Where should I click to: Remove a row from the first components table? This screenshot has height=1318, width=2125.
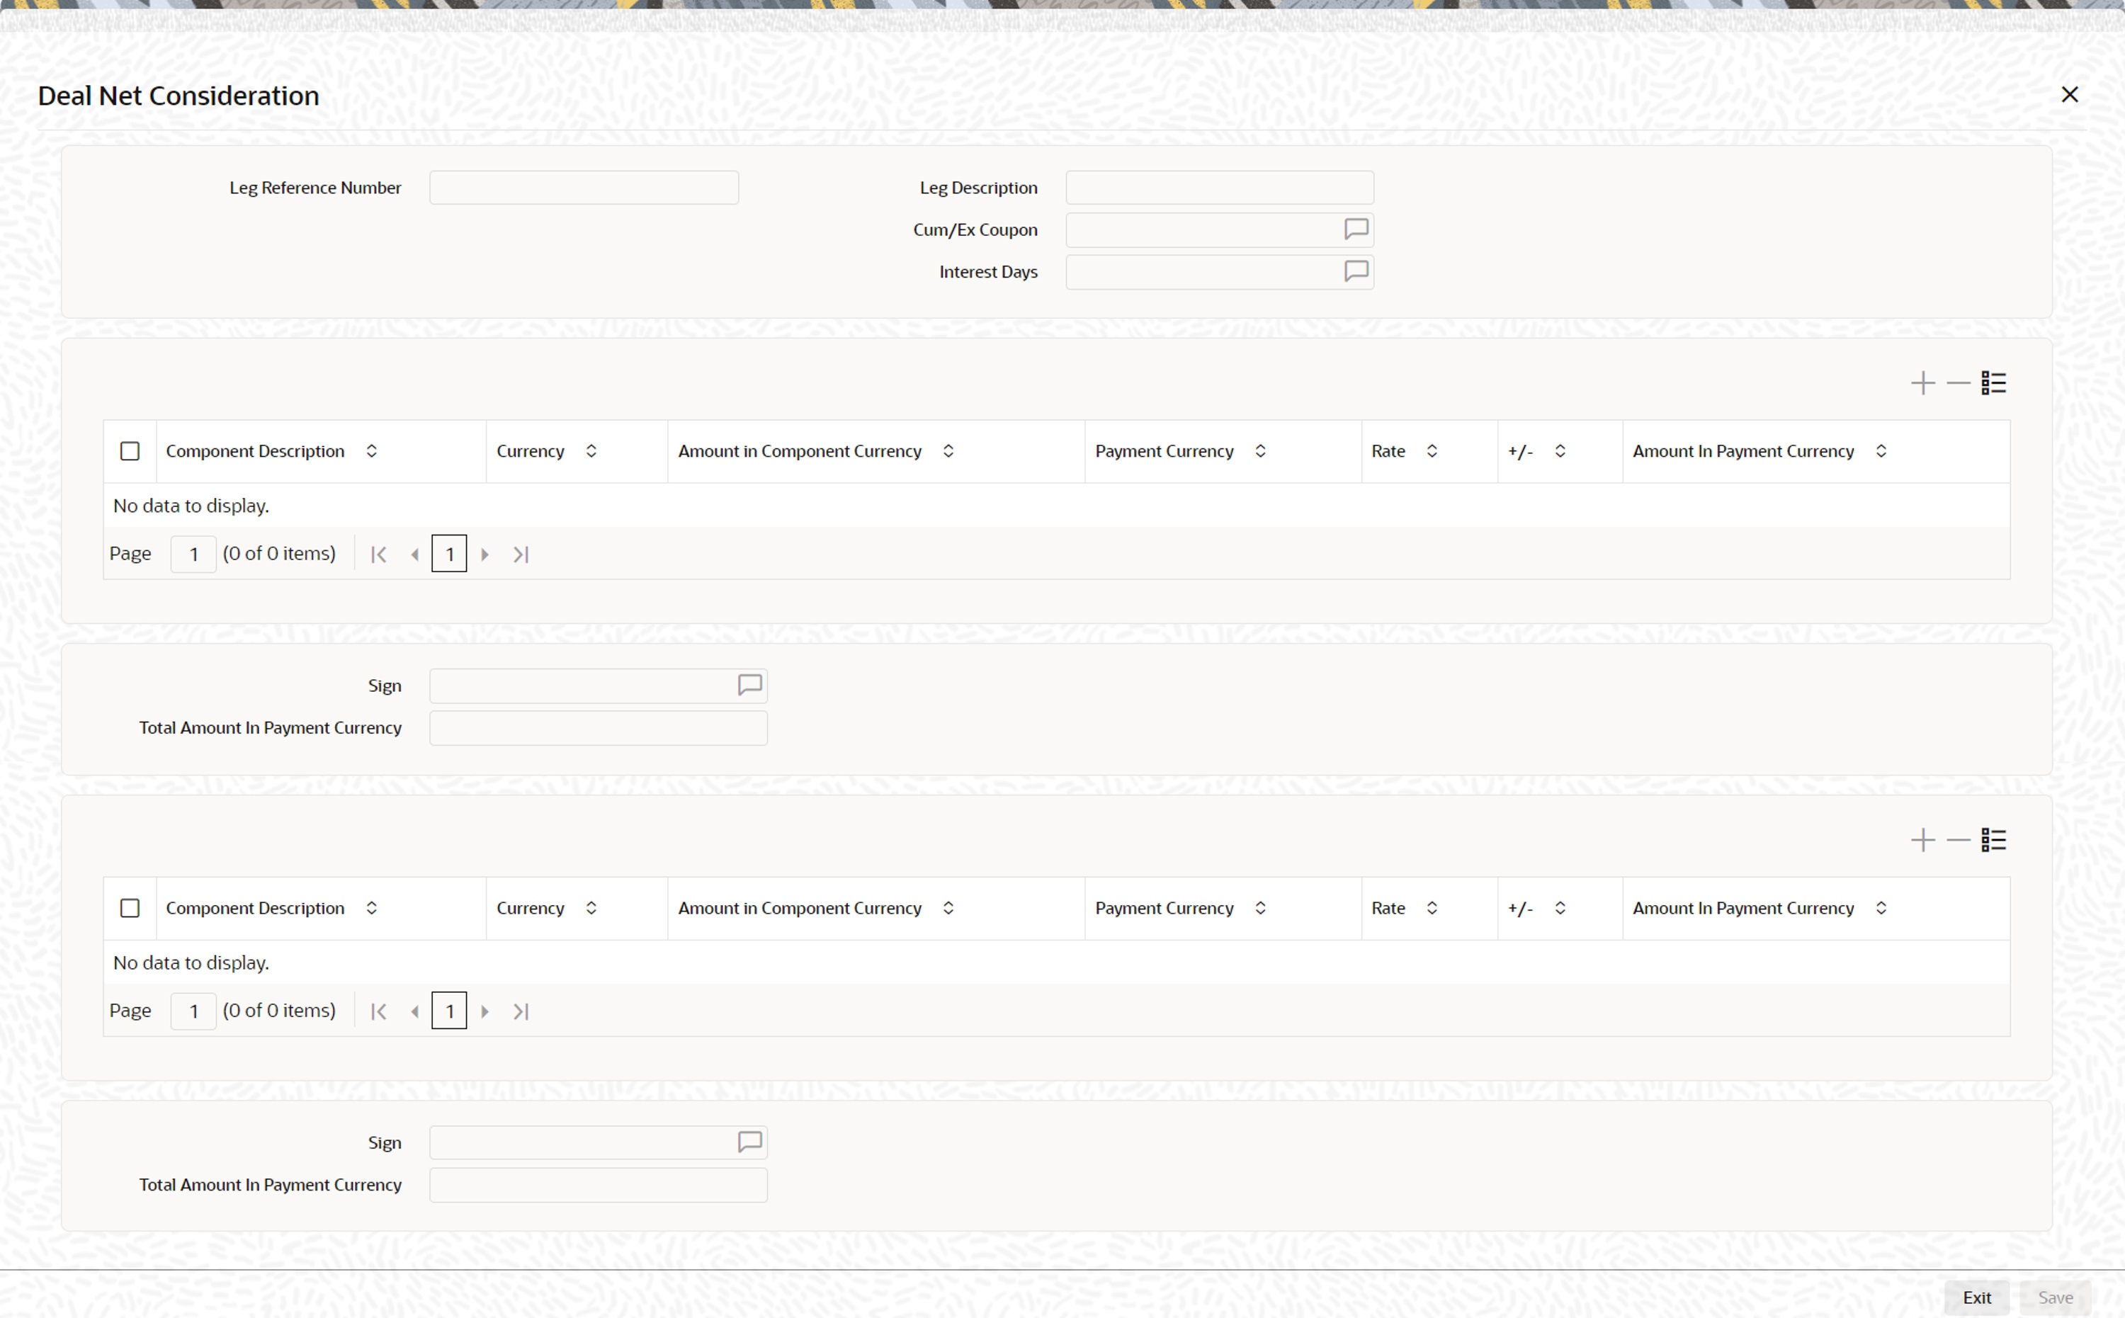(1958, 382)
